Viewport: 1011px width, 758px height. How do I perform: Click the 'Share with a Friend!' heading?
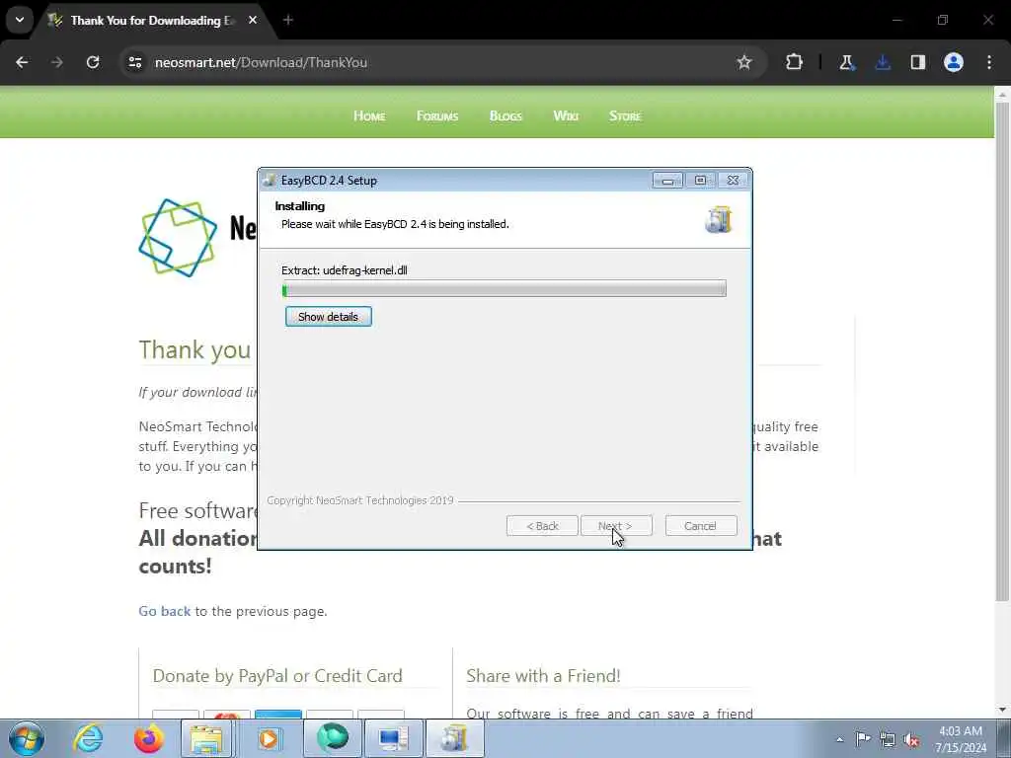(x=543, y=675)
